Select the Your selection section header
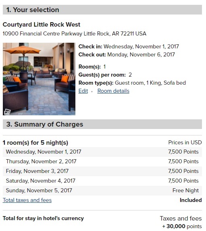206x231 pixels. (x=102, y=10)
